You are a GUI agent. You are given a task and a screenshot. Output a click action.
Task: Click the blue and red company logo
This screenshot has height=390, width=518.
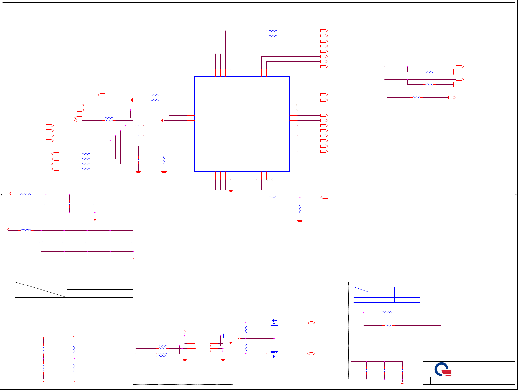pos(443,369)
